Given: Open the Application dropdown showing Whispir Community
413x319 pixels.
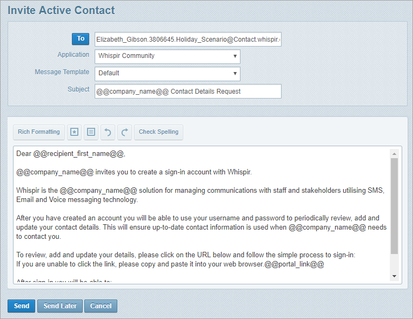Looking at the screenshot, I should click(168, 56).
